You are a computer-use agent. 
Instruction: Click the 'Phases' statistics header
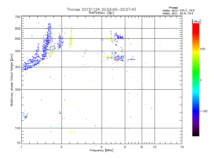(x=173, y=8)
